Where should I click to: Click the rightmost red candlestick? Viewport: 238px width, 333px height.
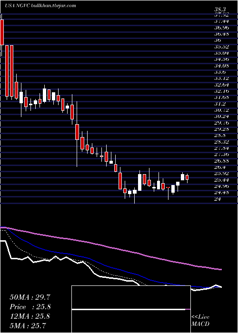tap(187, 177)
